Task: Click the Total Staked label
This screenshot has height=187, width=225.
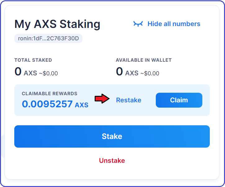Action: click(33, 60)
